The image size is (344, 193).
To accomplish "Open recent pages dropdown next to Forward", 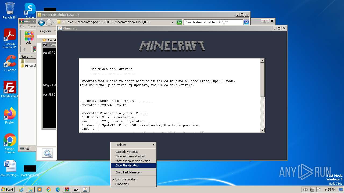I will [54, 22].
